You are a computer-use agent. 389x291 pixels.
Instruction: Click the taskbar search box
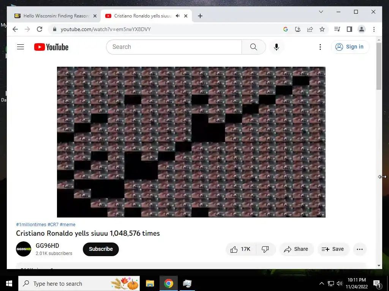pos(79,283)
